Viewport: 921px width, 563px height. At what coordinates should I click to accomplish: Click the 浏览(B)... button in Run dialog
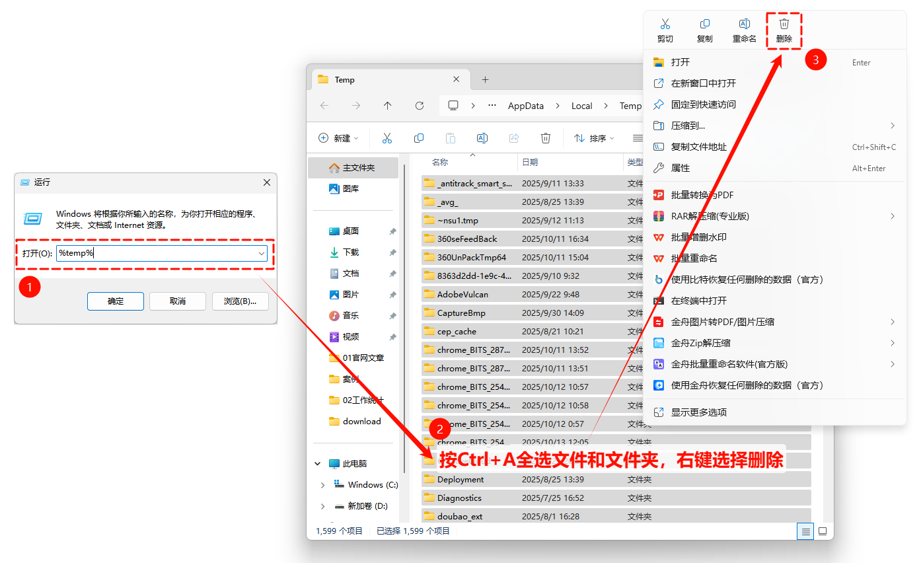[x=240, y=301]
